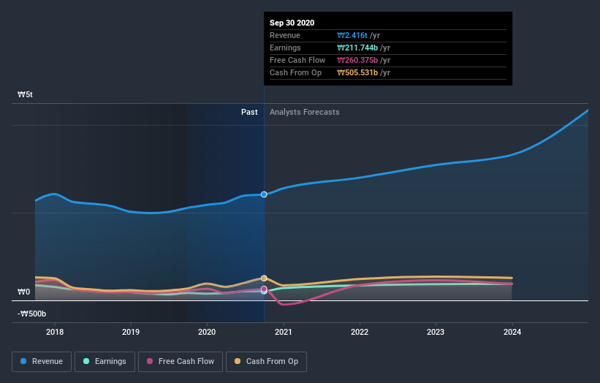The width and height of the screenshot is (600, 383).
Task: Click the ₩5t y-axis label
Action: pyautogui.click(x=26, y=94)
